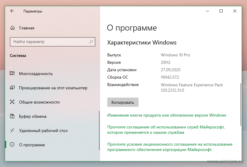
Task: Click the Копировать button
Action: click(x=123, y=102)
